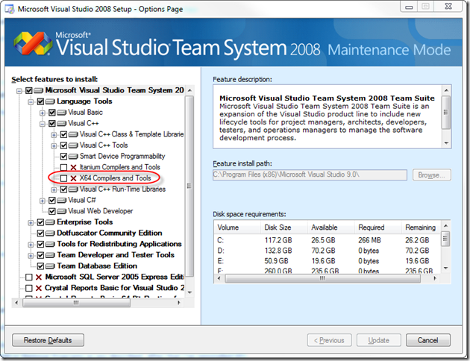Screen dimensions: 470x361
Task: Click the drive icon beside Tools for Redistributing Applications
Action: [50, 244]
